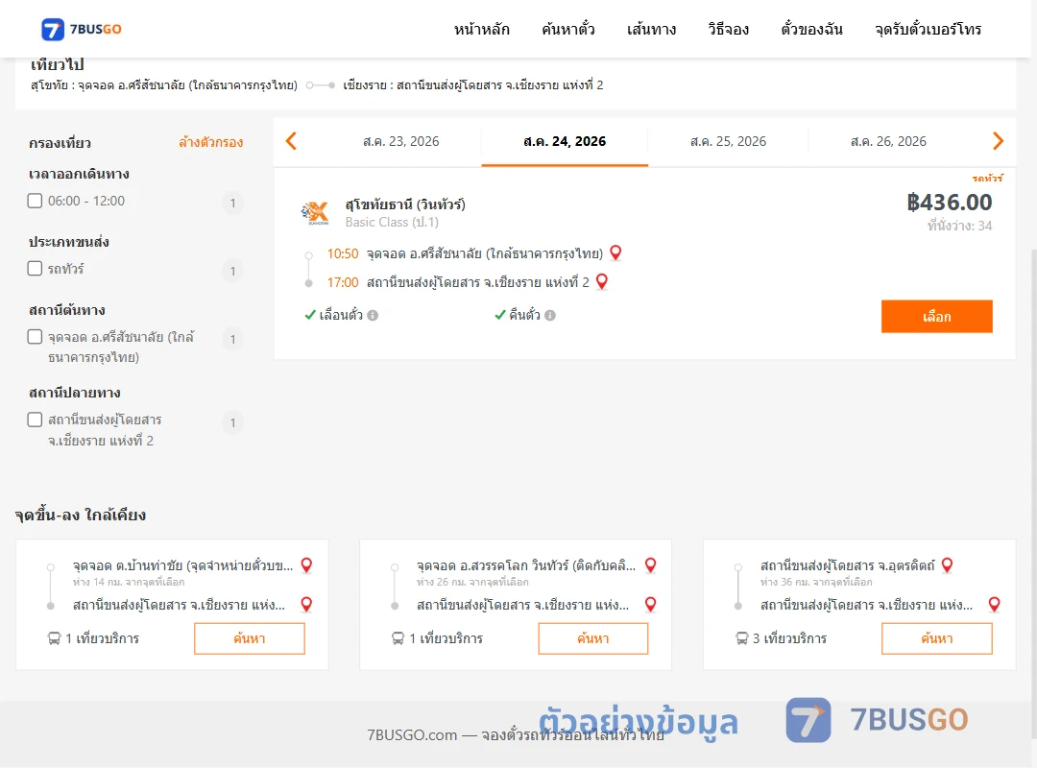1037x768 pixels.
Task: Click info icon next to คืนตั๋ว
Action: click(x=550, y=316)
